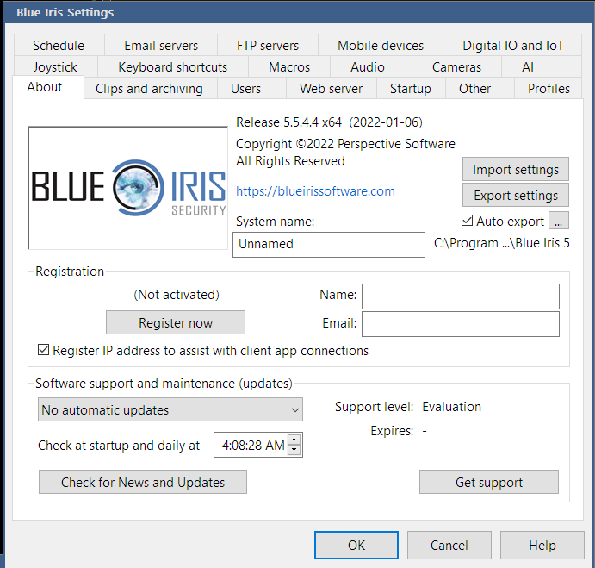Click the Register now button
Screen dimensions: 595x568
point(176,322)
